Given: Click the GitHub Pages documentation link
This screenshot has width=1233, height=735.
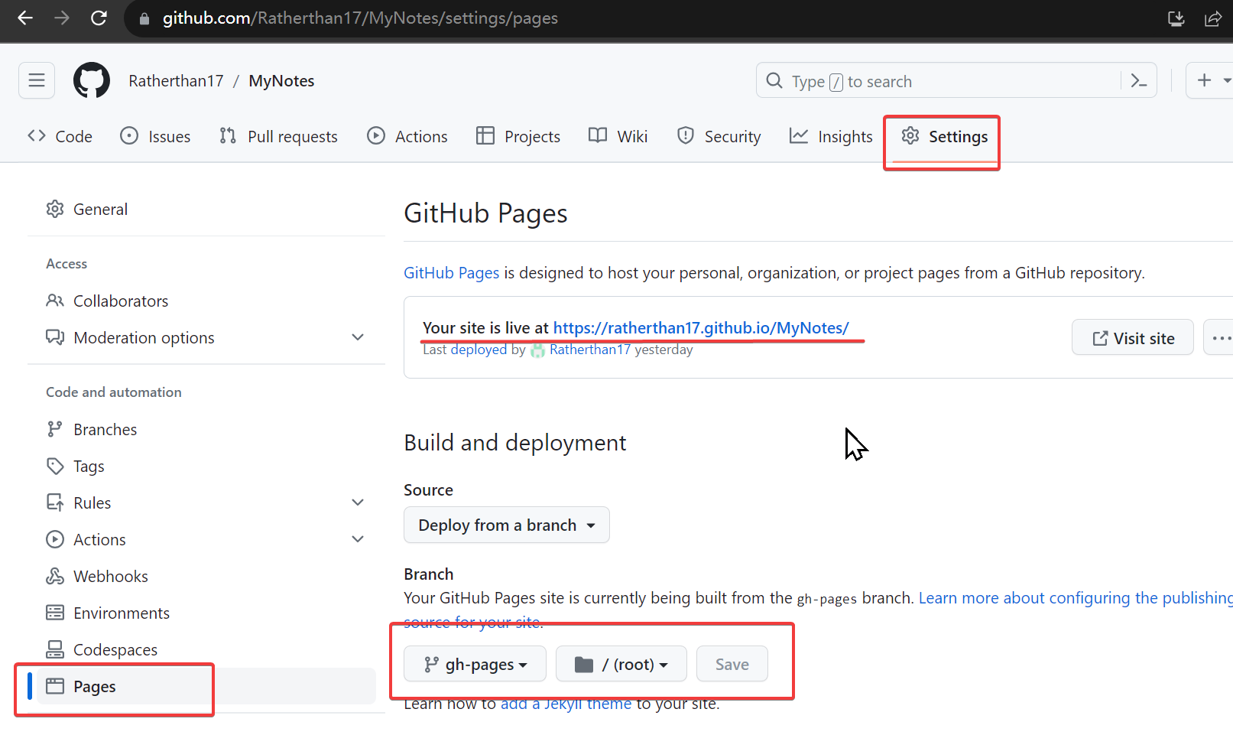Looking at the screenshot, I should [451, 273].
